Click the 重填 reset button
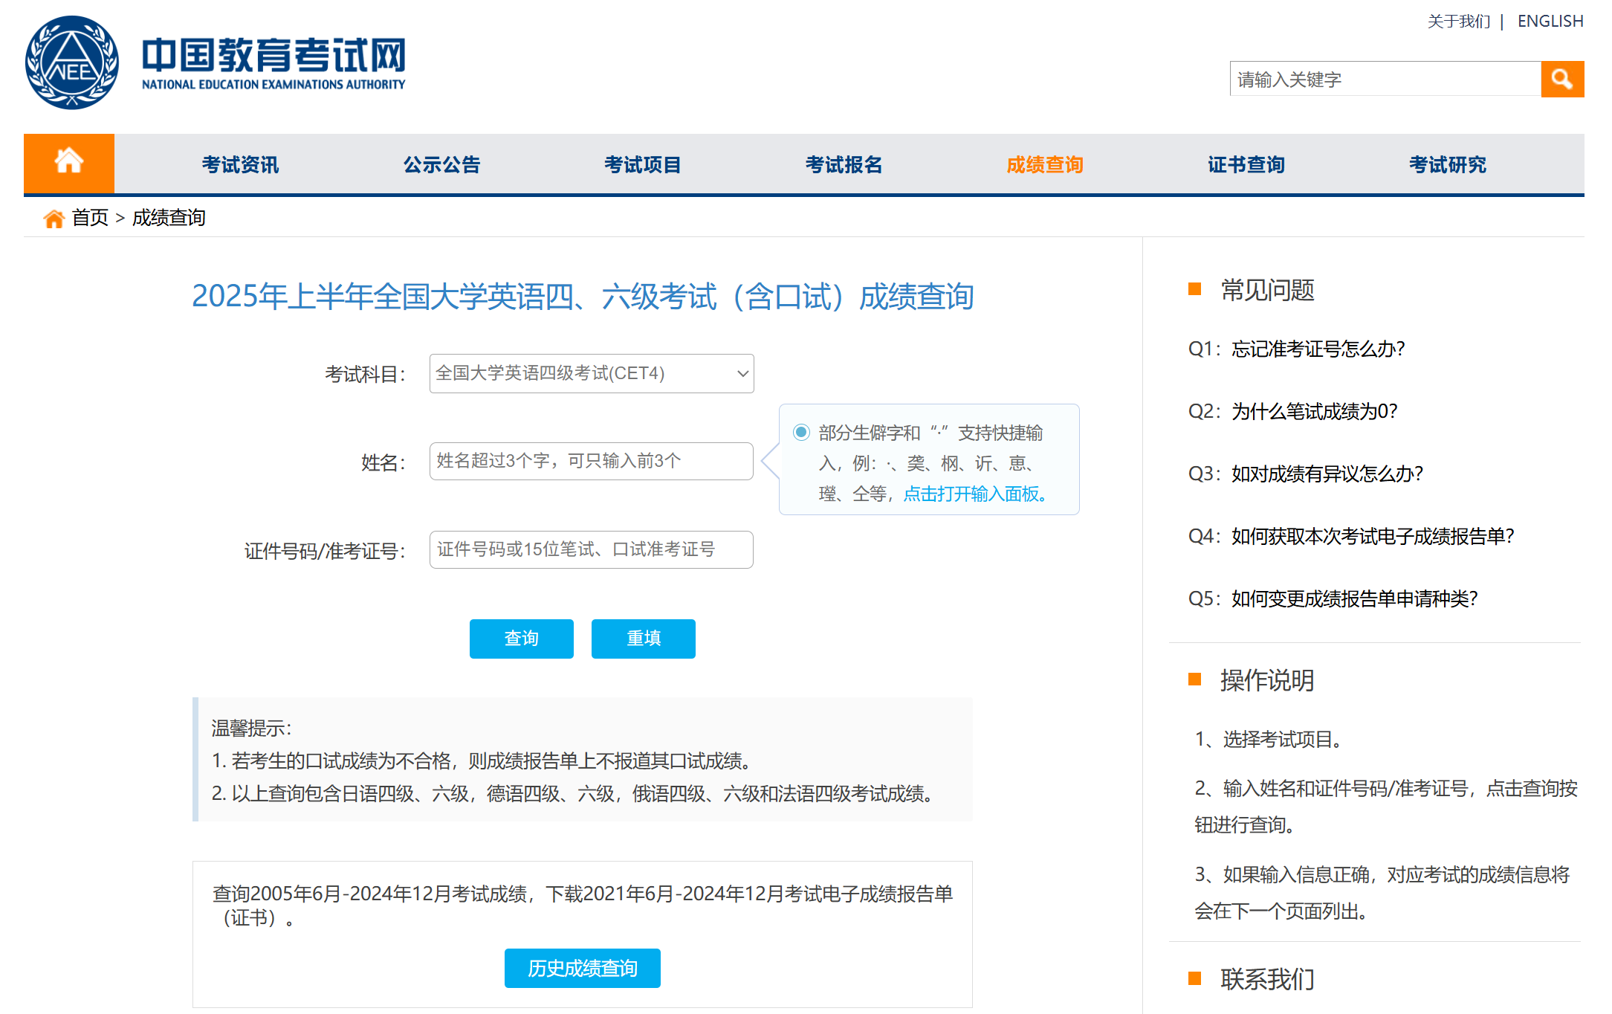 point(644,639)
